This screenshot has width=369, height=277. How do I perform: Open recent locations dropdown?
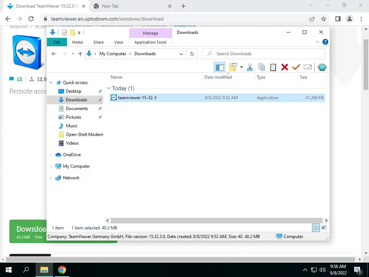[73, 54]
